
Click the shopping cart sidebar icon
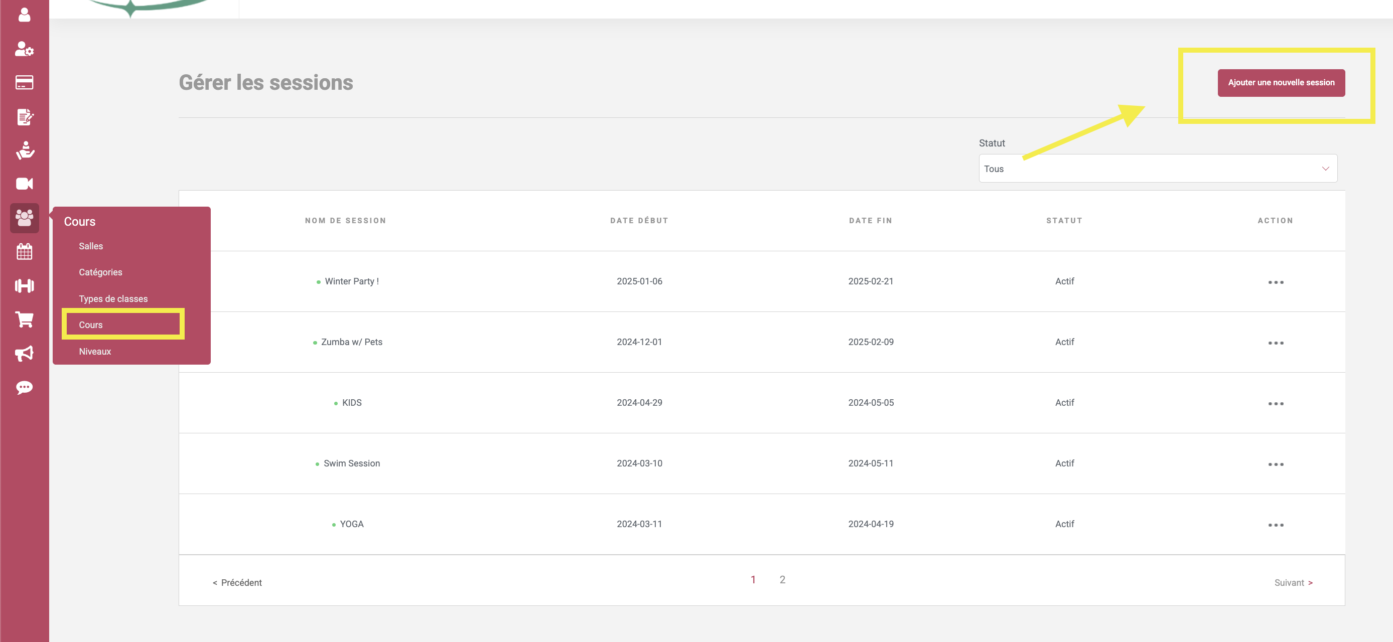24,319
